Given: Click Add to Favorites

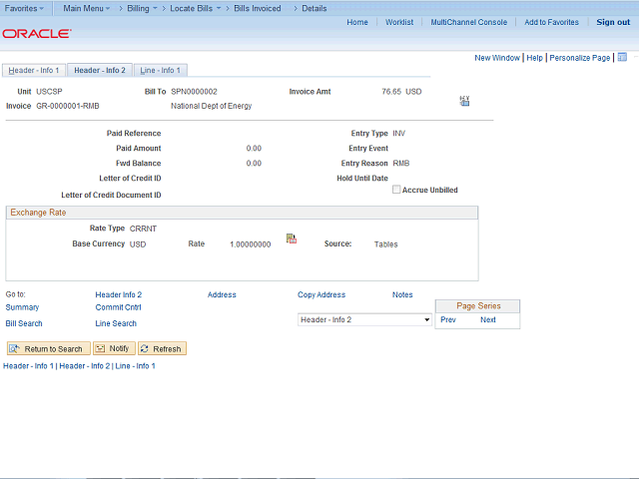Looking at the screenshot, I should pos(551,22).
